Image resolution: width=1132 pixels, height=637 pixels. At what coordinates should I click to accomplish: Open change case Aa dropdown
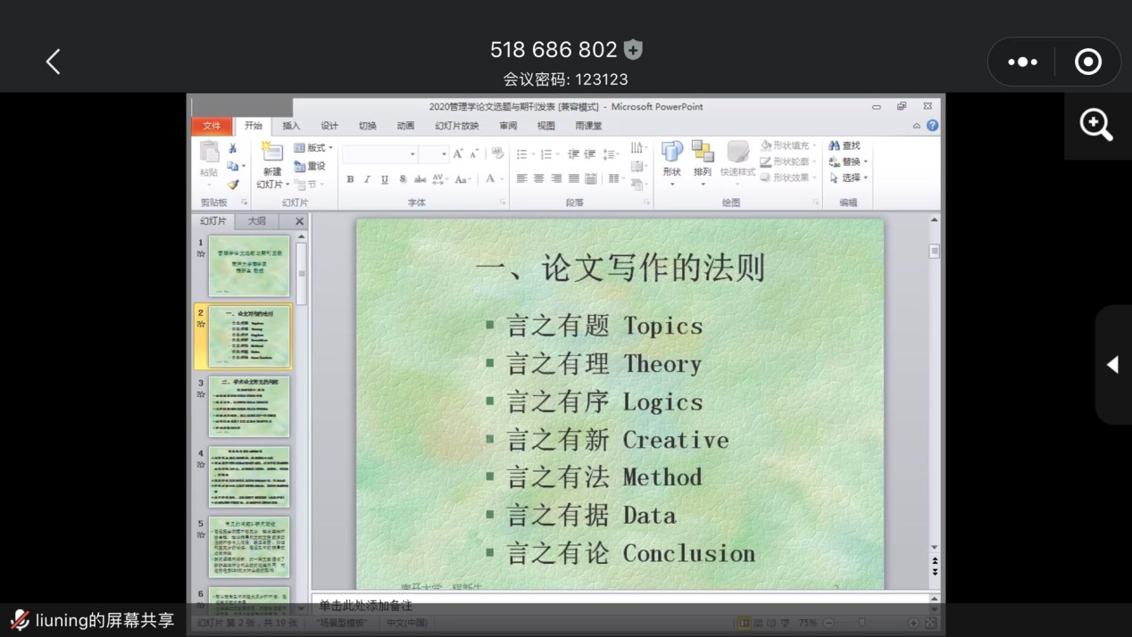(x=462, y=179)
